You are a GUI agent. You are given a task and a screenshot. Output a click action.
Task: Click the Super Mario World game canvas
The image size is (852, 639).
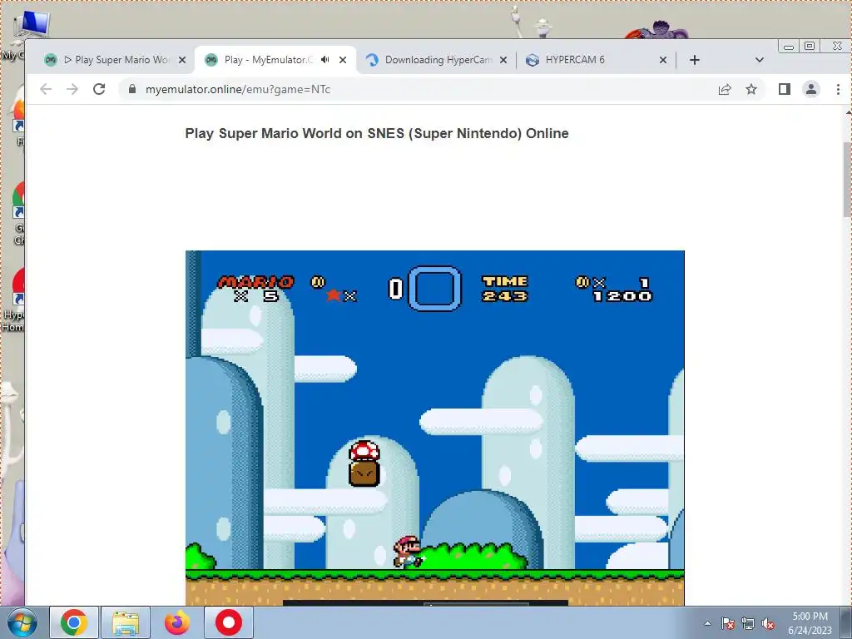434,428
